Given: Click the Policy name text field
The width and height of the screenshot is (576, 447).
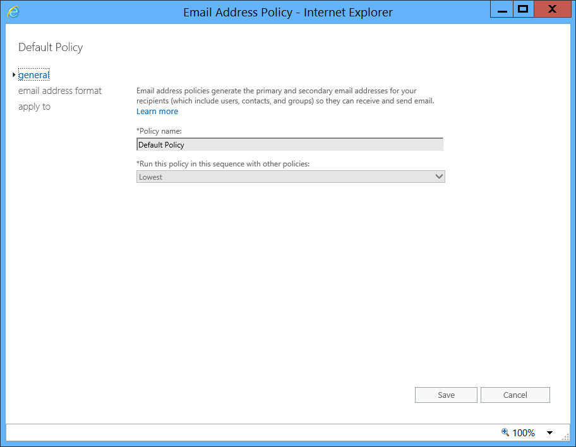Looking at the screenshot, I should pyautogui.click(x=290, y=144).
